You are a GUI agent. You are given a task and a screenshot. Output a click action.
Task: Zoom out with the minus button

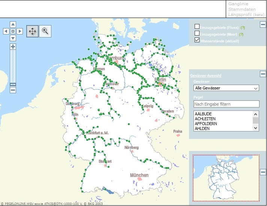point(13,90)
